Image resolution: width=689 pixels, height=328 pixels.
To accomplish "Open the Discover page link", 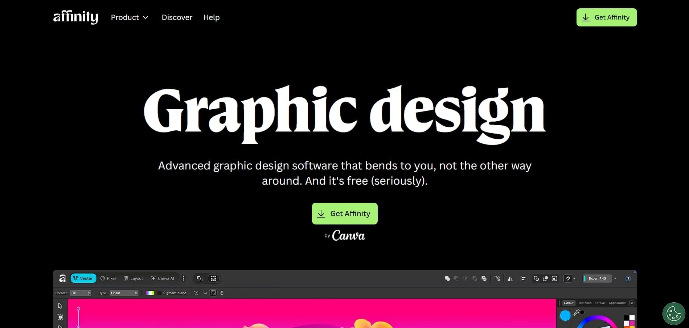I will tap(177, 17).
